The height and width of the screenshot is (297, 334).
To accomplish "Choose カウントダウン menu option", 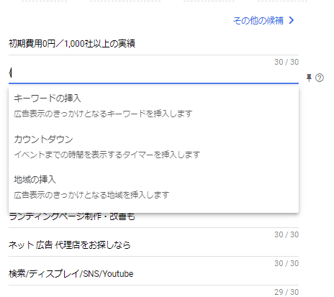I will [x=43, y=139].
